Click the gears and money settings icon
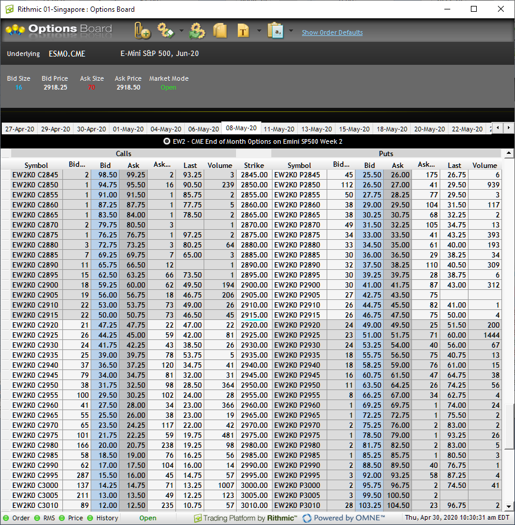This screenshot has height=525, width=515. [x=197, y=31]
